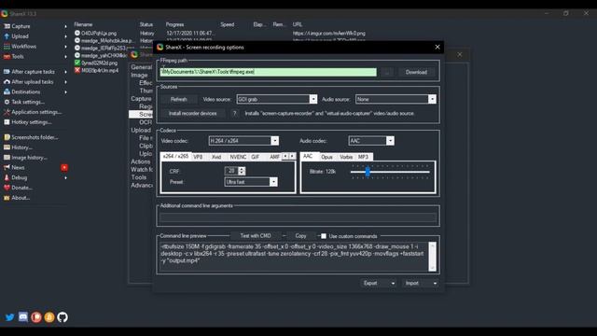
Task: Open the Debug icon
Action: click(7, 177)
